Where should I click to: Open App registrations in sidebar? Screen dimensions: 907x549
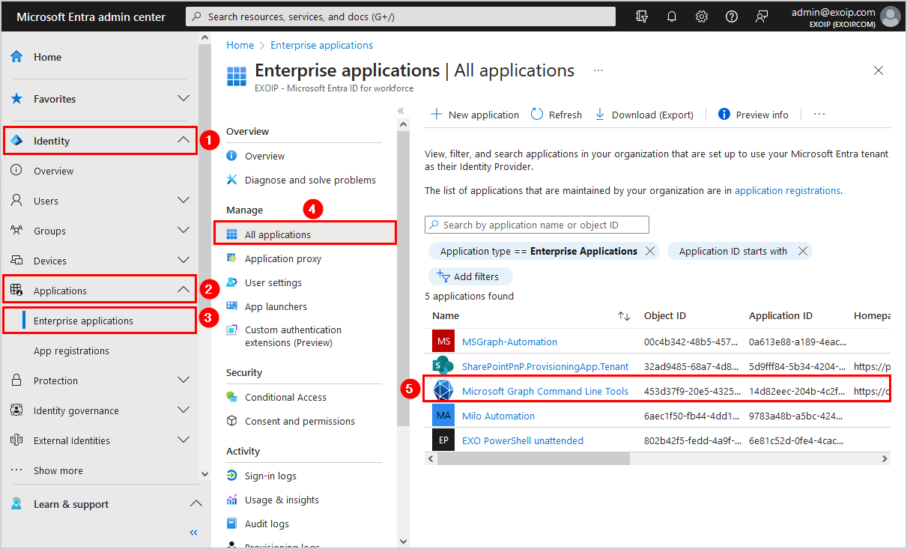71,351
